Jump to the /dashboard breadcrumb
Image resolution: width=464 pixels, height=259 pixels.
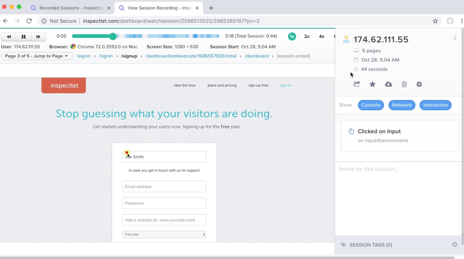257,56
